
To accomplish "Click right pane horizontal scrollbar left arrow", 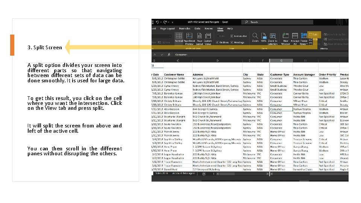I will pyautogui.click(x=272, y=174).
